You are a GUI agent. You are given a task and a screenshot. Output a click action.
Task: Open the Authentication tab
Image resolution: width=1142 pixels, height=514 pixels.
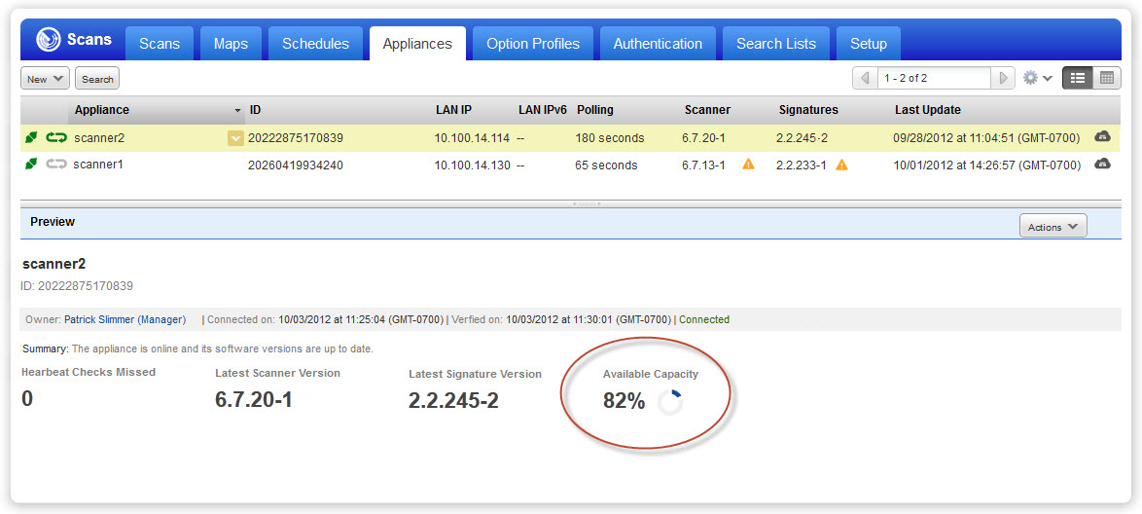(x=658, y=44)
